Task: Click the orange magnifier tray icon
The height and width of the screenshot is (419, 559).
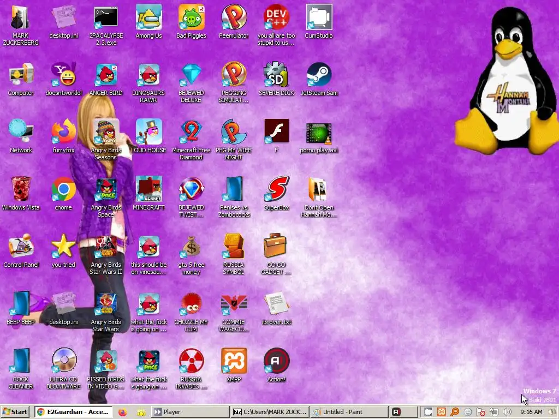Action: click(455, 412)
